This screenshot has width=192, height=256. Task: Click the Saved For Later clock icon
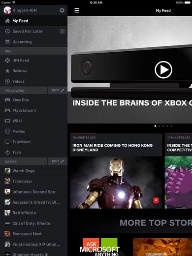7,32
